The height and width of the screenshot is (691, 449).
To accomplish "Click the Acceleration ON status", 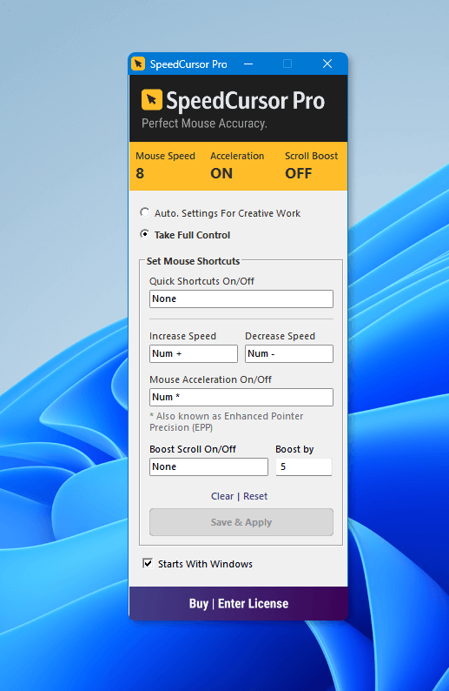I will tap(221, 173).
